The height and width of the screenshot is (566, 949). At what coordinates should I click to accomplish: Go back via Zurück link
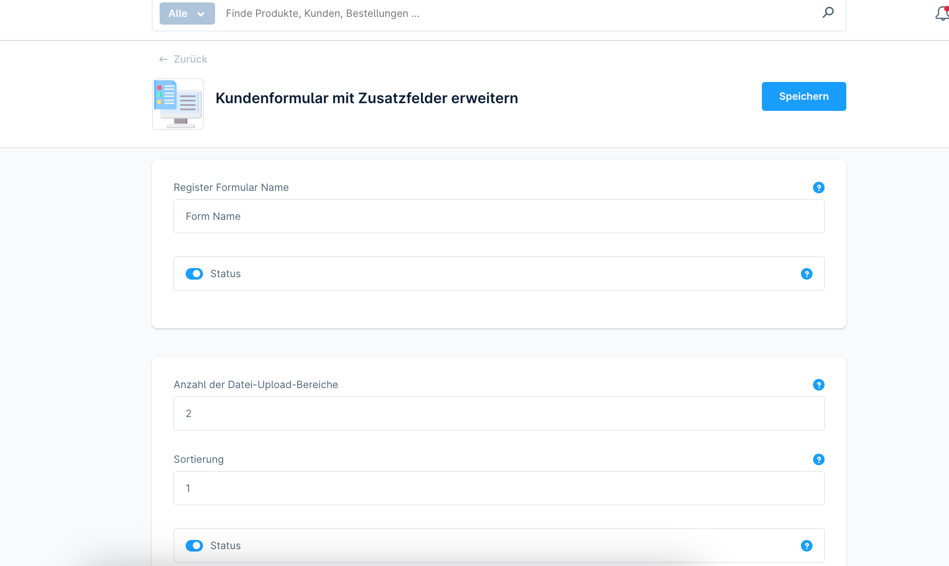pos(183,59)
